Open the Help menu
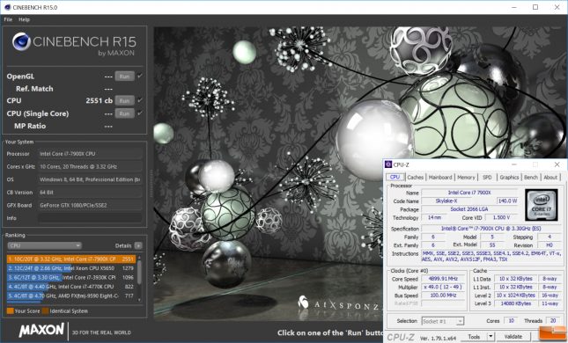568x343 pixels. coord(25,19)
